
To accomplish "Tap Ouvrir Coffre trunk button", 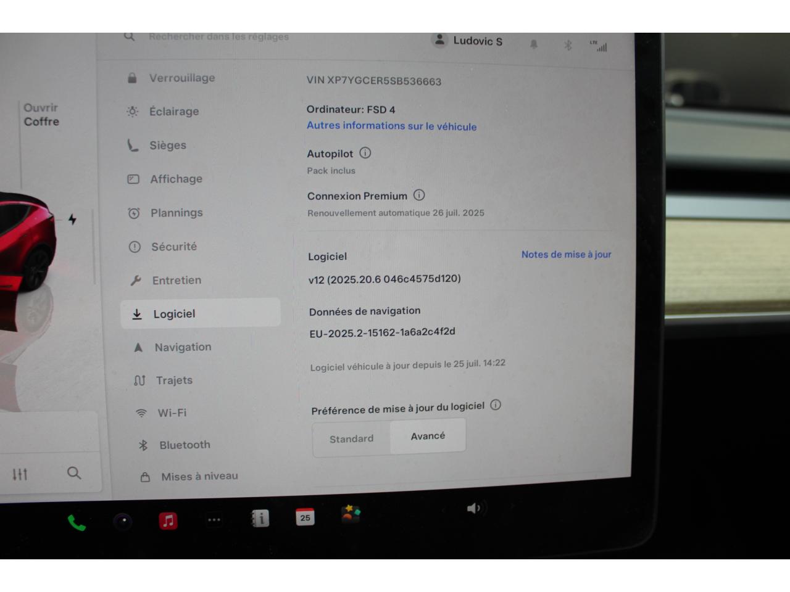I will pos(41,115).
